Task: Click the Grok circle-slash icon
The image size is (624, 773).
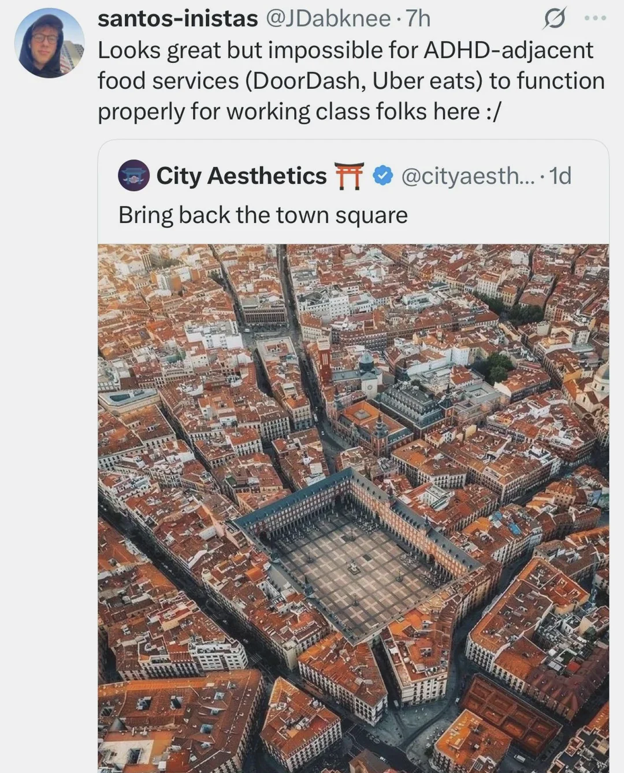Action: tap(554, 20)
